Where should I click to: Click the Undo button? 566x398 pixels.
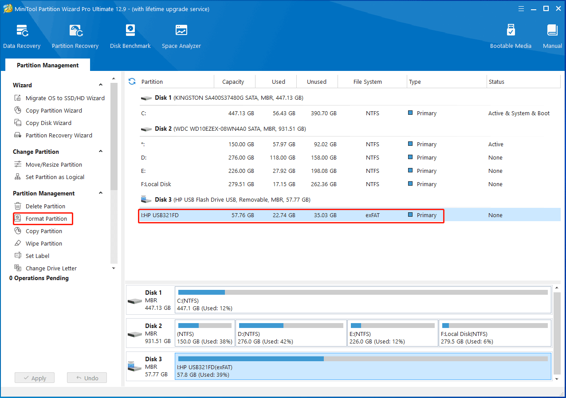(87, 378)
